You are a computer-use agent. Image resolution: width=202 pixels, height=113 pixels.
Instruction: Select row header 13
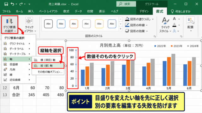click(5, 95)
